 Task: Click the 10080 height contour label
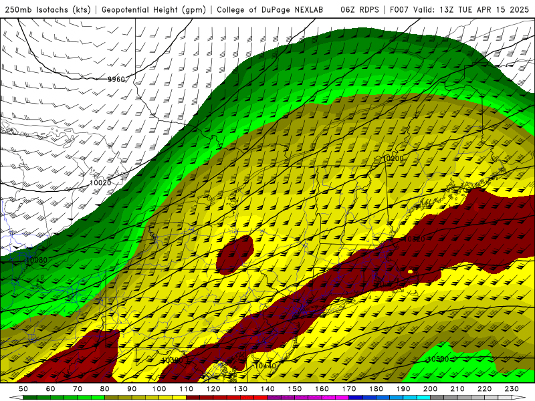pos(37,260)
